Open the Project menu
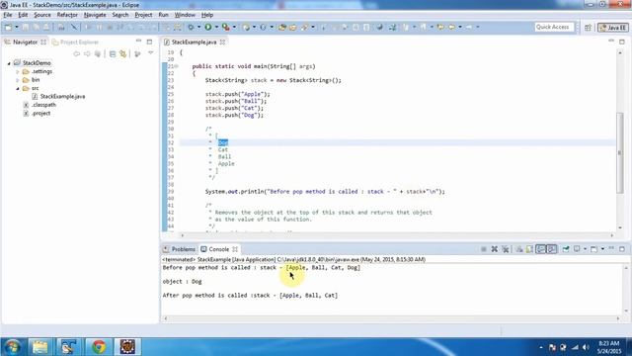This screenshot has height=356, width=632. coord(143,15)
